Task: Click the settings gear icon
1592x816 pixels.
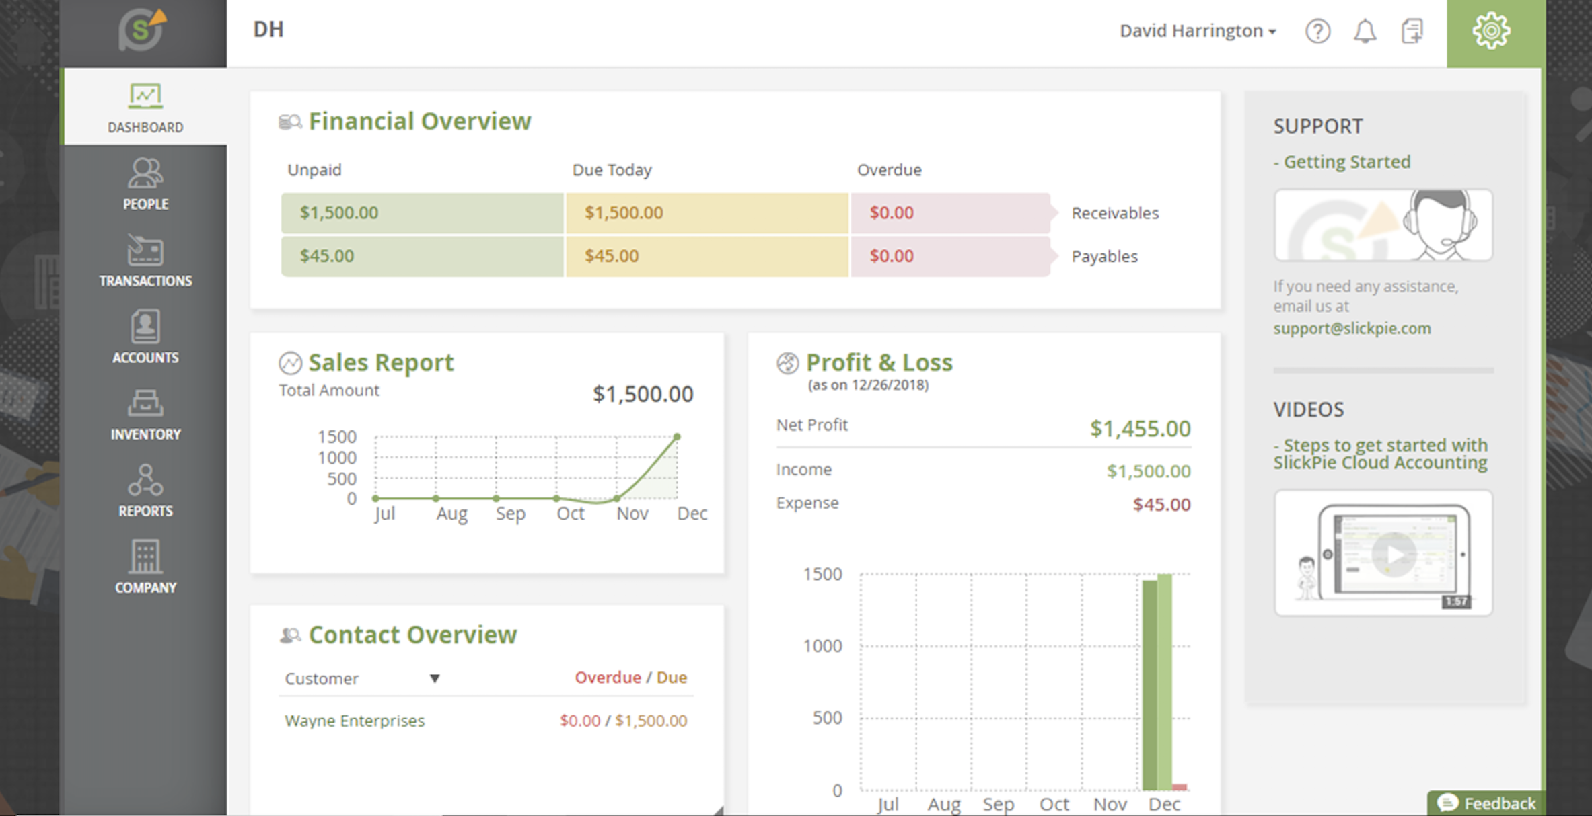Action: pyautogui.click(x=1491, y=31)
